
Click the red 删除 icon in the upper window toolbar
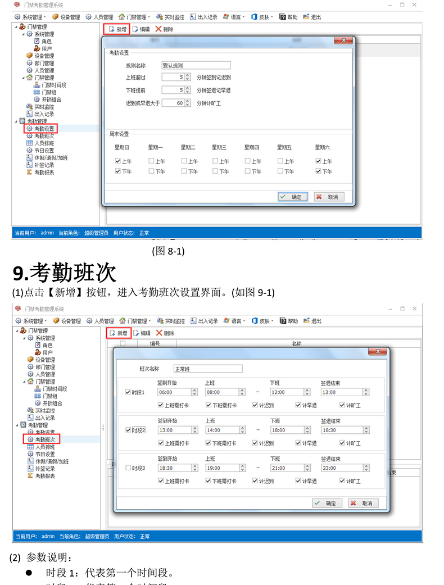pyautogui.click(x=158, y=29)
